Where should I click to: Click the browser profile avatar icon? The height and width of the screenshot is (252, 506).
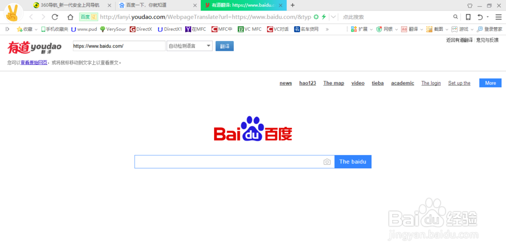click(x=14, y=13)
